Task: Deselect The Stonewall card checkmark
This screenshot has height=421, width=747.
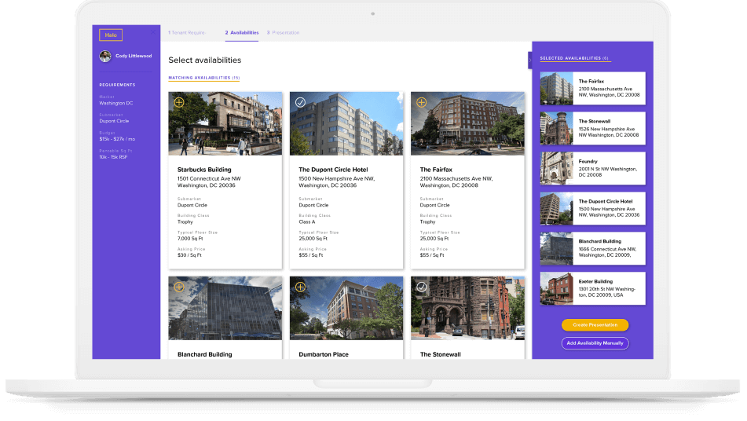Action: (422, 287)
